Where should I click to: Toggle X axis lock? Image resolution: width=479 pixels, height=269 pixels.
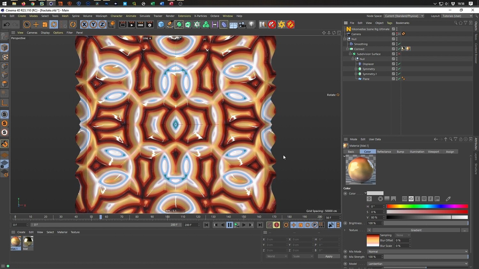(84, 25)
